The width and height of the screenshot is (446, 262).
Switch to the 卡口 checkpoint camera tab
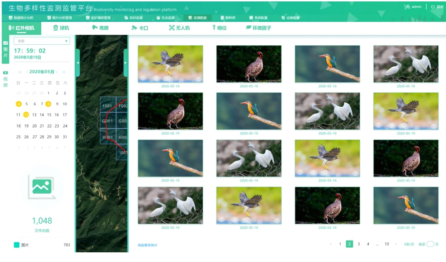(x=140, y=28)
